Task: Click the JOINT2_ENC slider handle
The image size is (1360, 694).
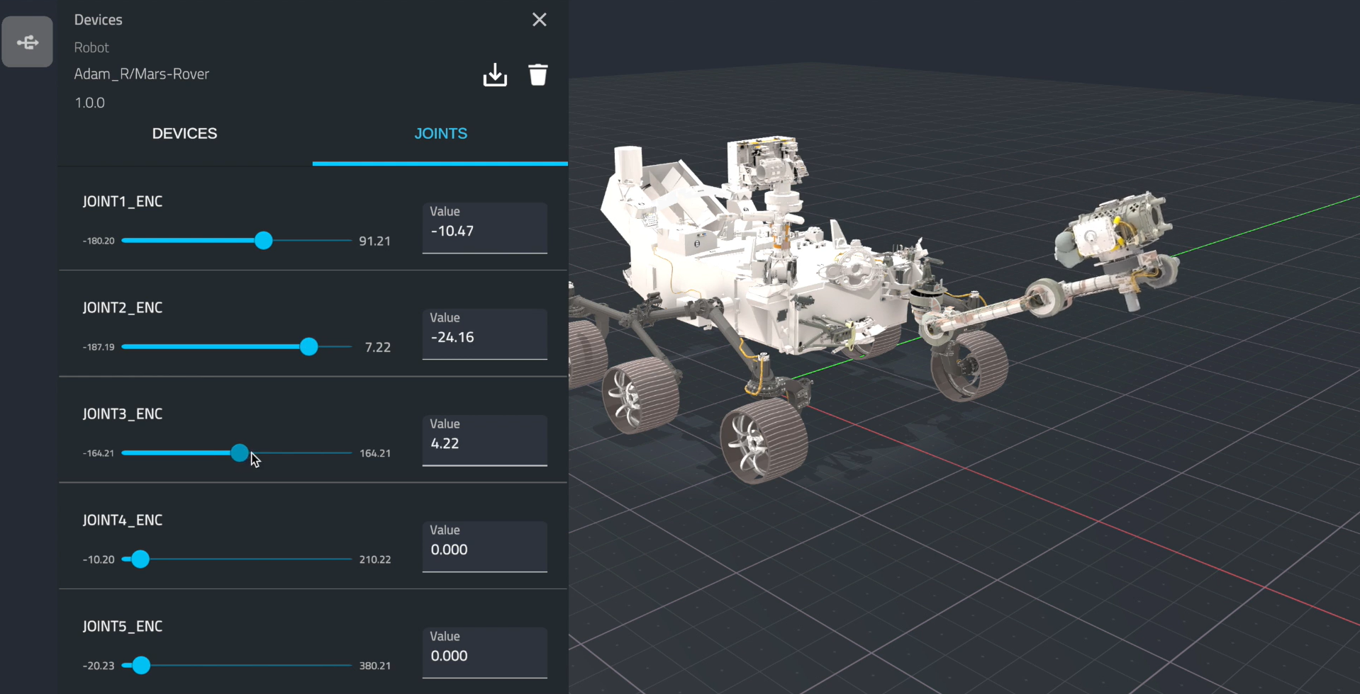Action: tap(308, 347)
